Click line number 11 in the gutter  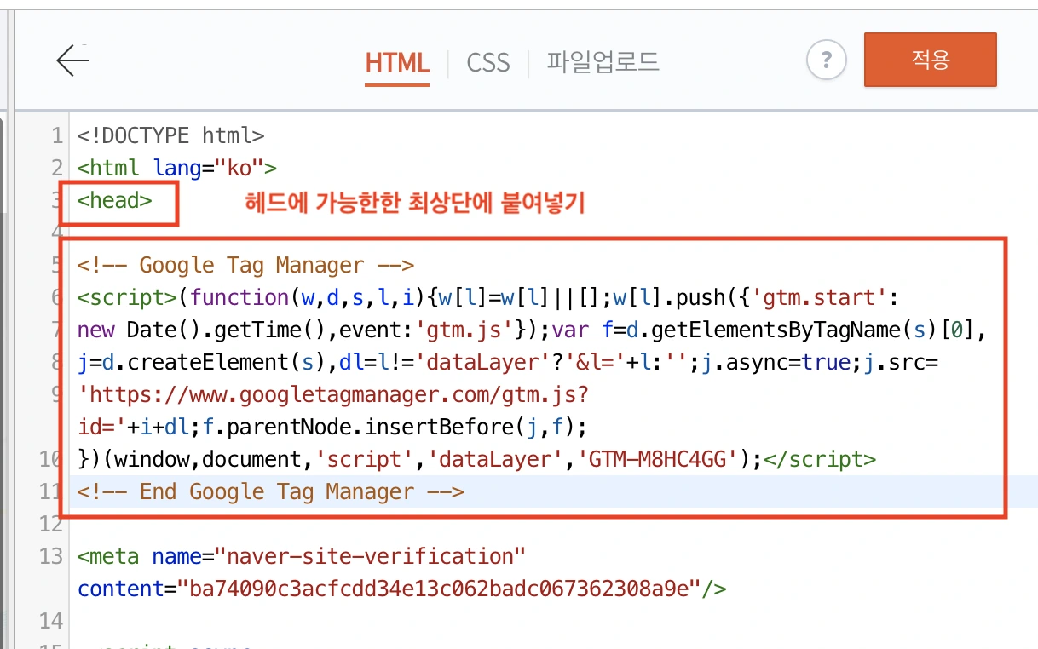(51, 491)
